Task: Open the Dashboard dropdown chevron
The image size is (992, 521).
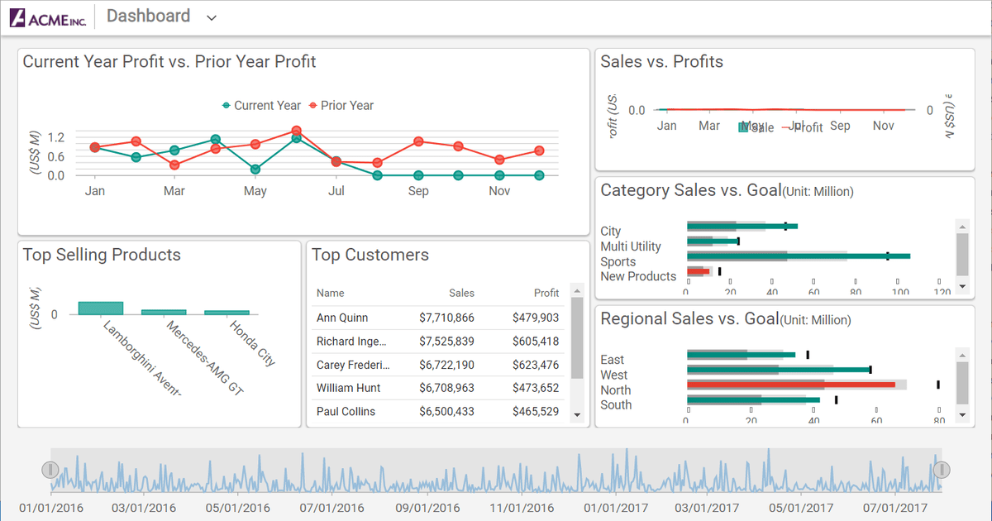Action: 212,18
